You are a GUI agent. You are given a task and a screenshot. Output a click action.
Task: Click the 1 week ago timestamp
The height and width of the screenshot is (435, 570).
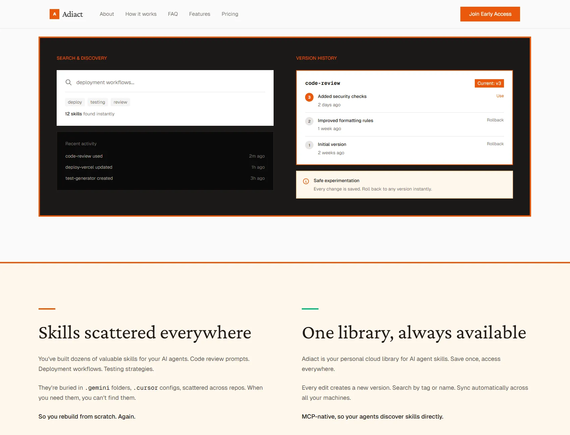(x=329, y=128)
